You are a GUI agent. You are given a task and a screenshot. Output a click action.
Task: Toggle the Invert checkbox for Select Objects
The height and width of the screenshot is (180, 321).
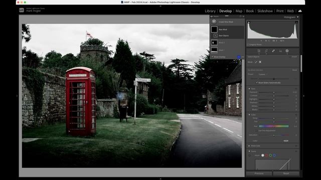pos(290,56)
